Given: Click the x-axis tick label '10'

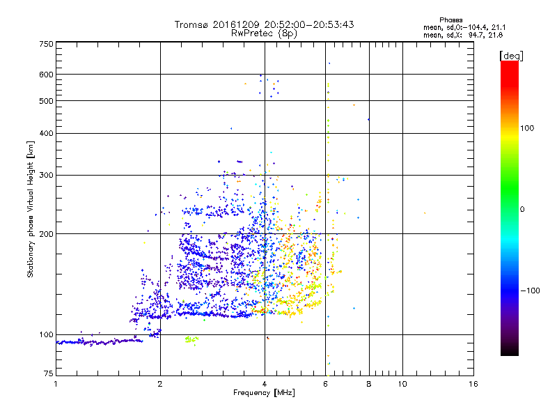Looking at the screenshot, I should click(x=402, y=384).
